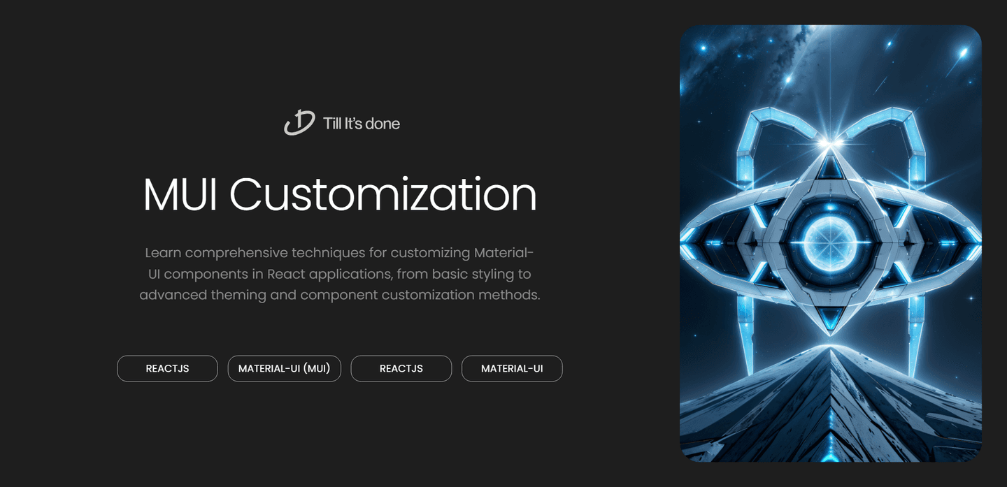The height and width of the screenshot is (487, 1007).
Task: Select the REACTJS tag preceding MATERIAL-UI (MUI)
Action: pos(167,368)
